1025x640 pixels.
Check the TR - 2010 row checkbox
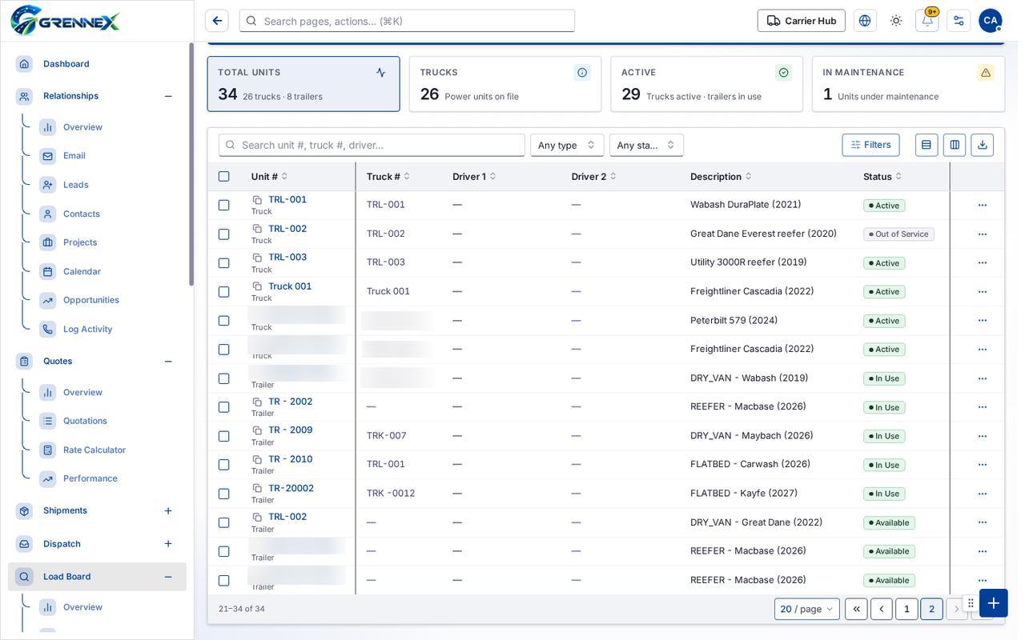click(224, 465)
